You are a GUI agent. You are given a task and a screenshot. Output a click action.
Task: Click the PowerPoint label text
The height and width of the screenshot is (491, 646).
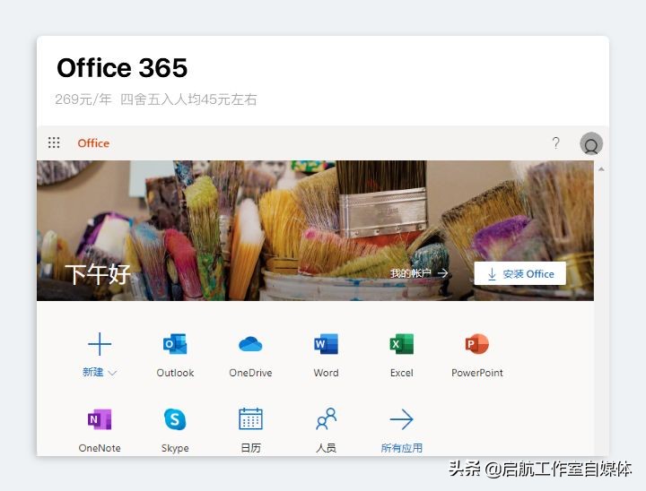click(x=477, y=373)
